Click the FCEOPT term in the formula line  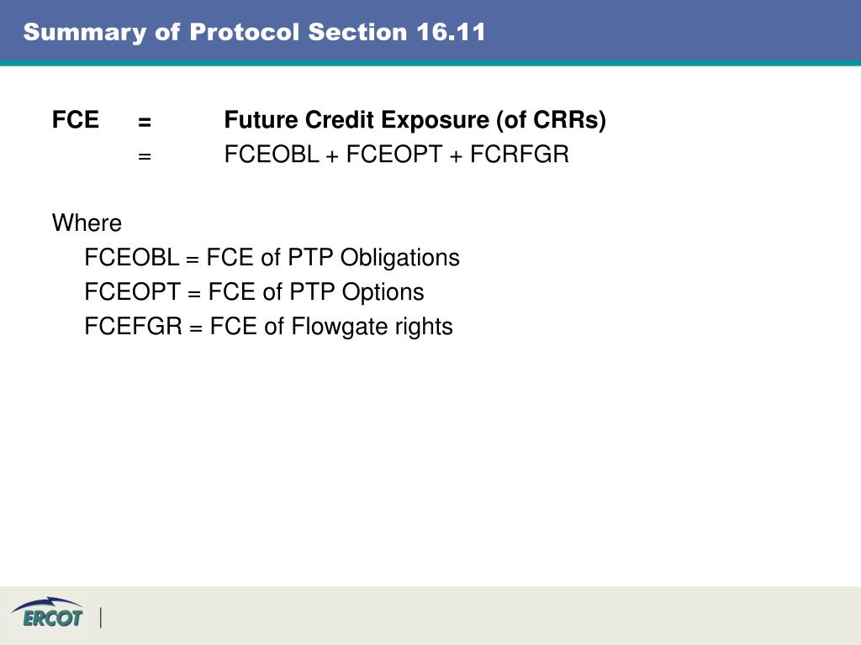(x=394, y=155)
